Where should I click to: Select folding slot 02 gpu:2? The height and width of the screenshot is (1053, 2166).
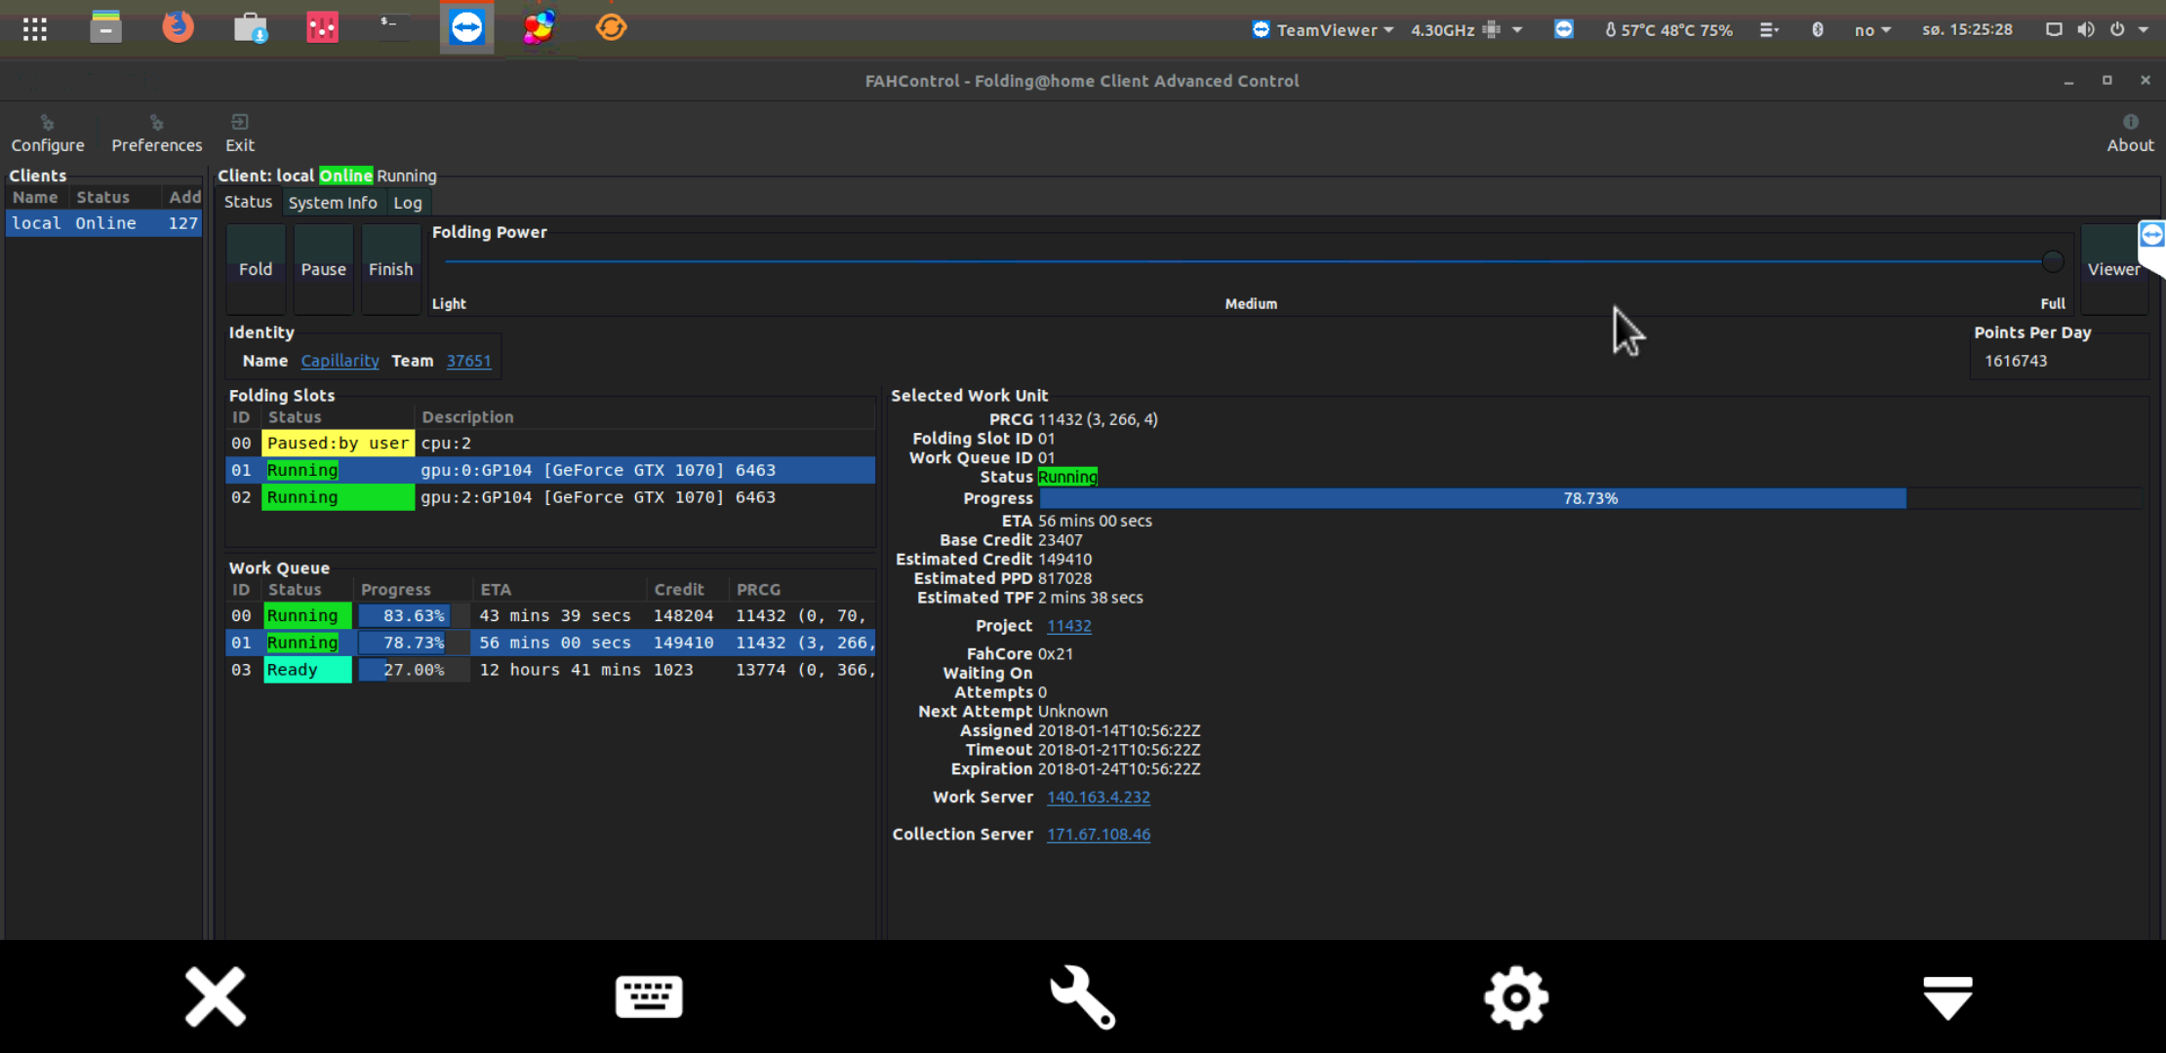click(x=550, y=497)
